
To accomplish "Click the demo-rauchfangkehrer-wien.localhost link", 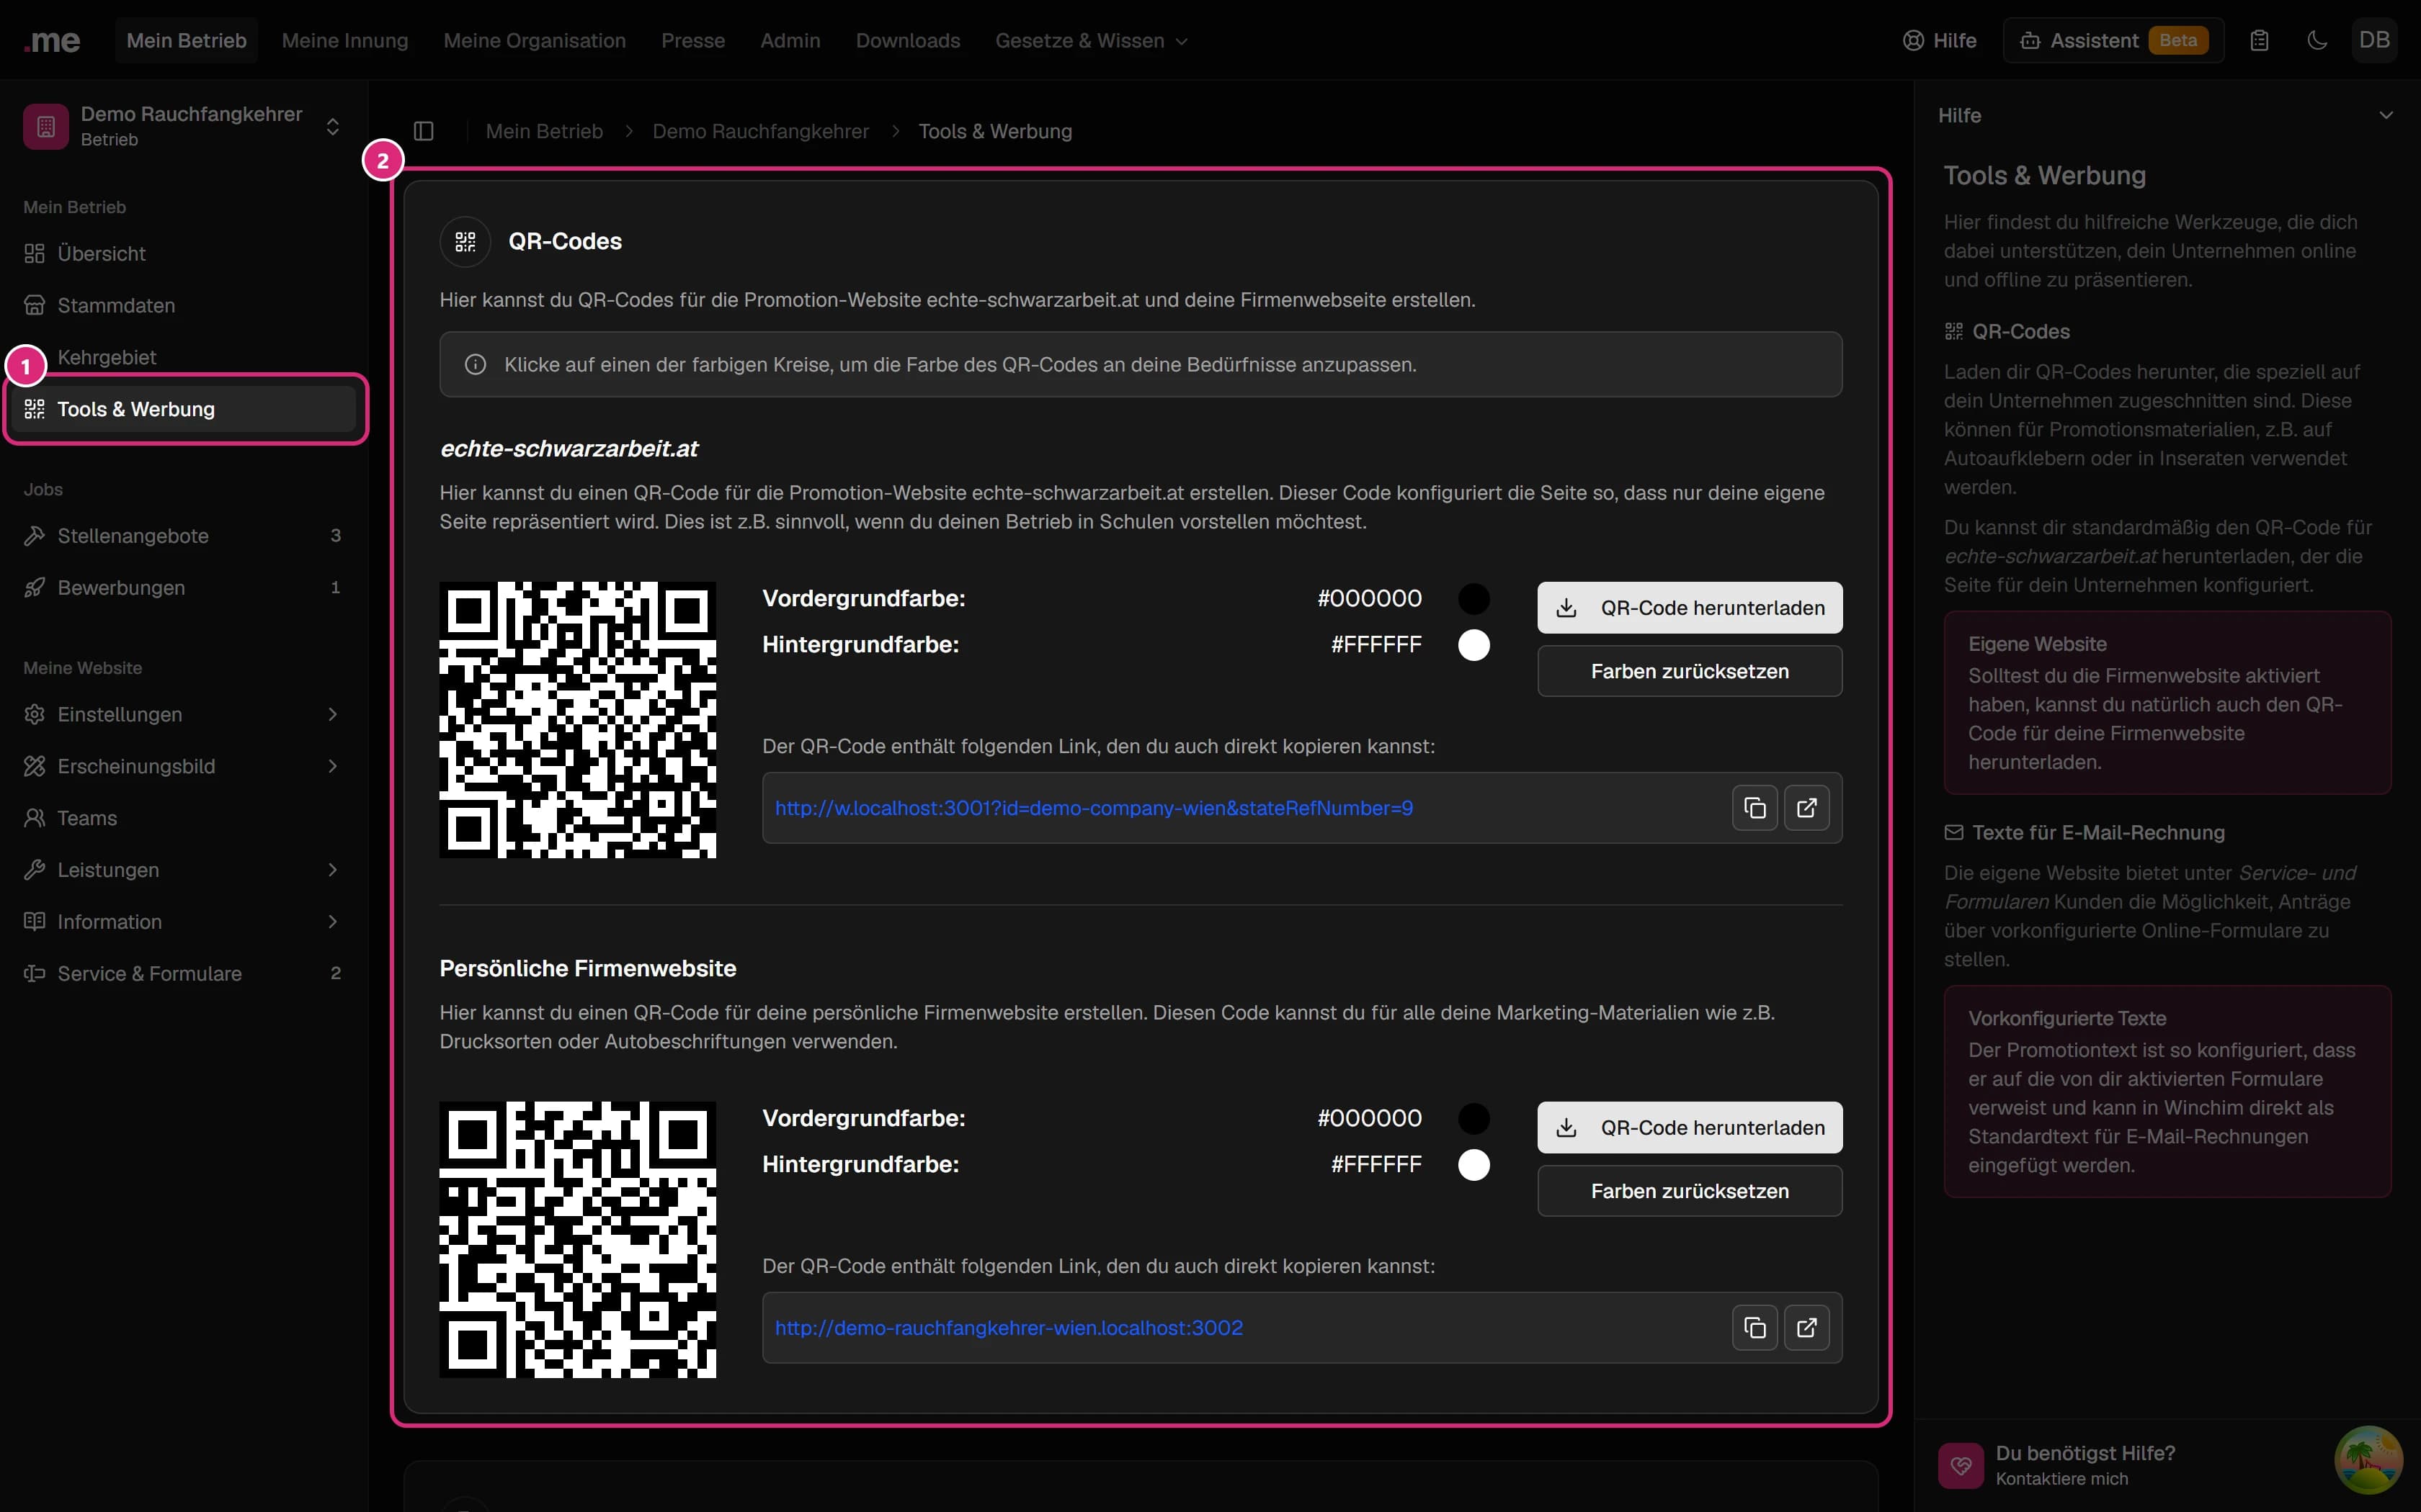I will click(1009, 1328).
